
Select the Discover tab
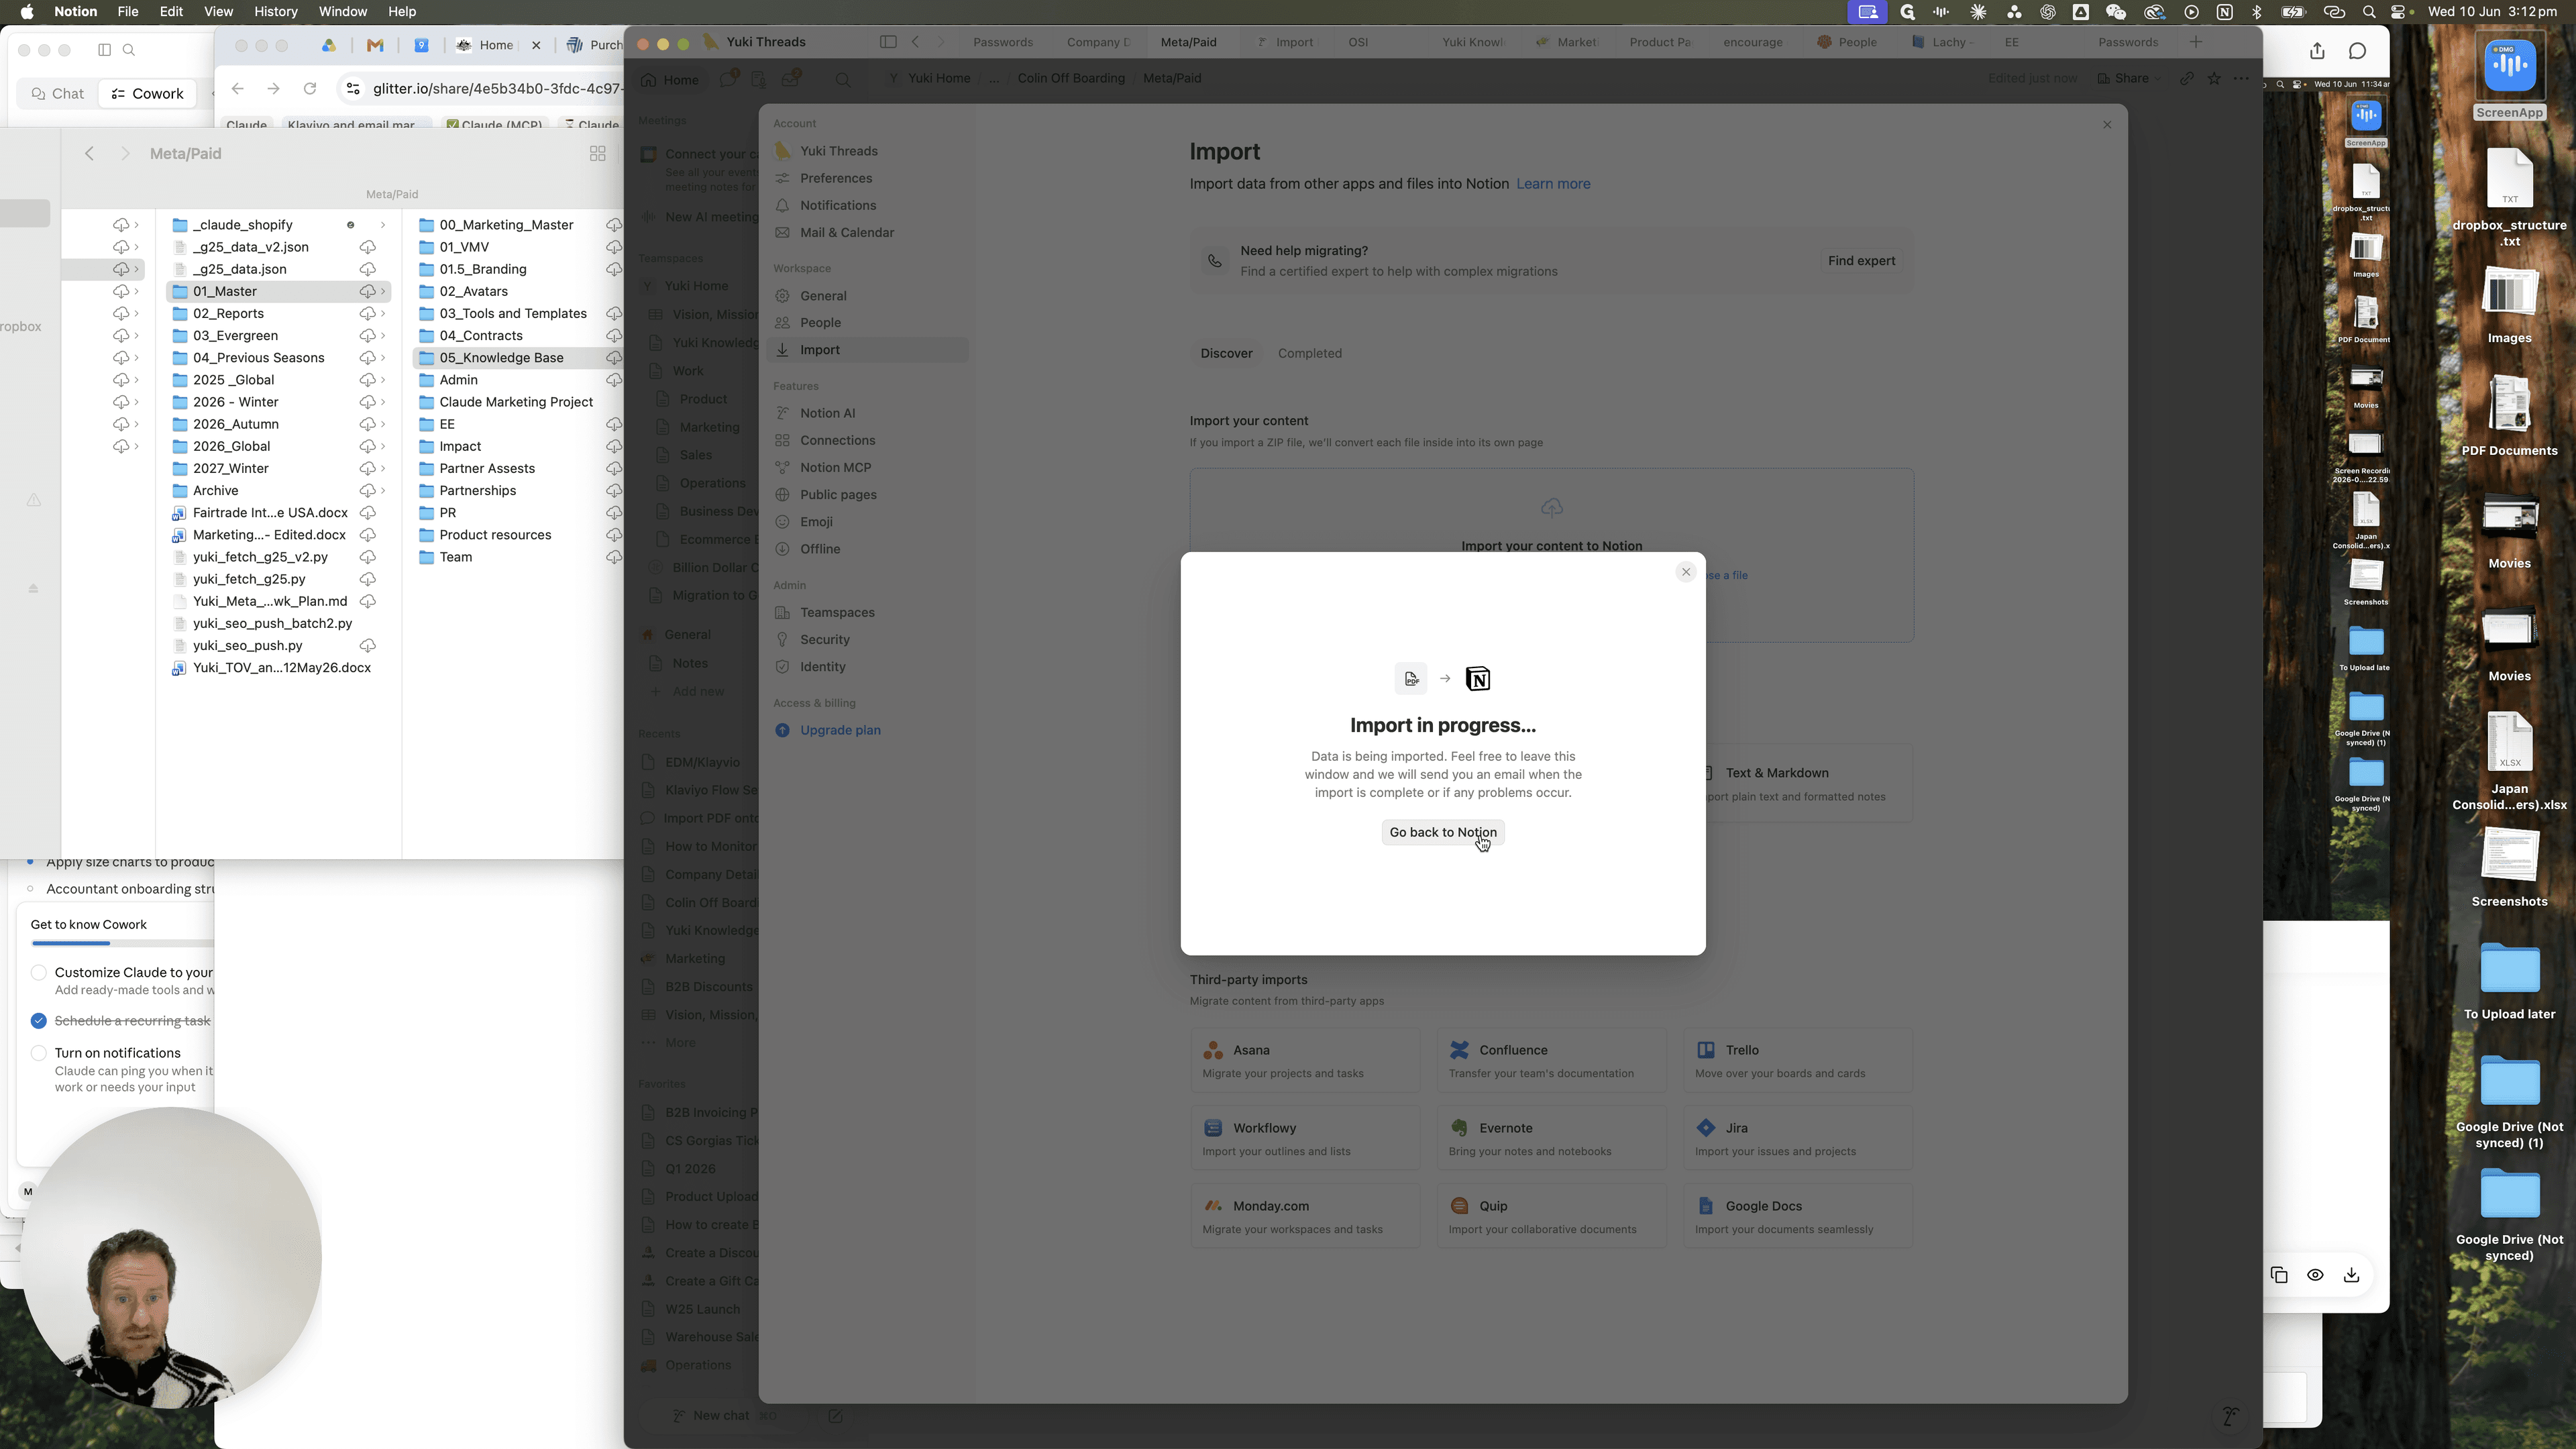click(x=1226, y=353)
